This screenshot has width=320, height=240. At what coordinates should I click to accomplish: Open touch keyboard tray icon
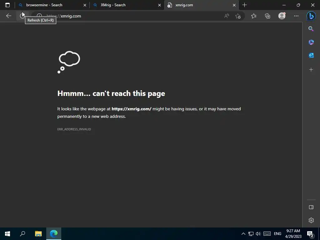coord(267,234)
